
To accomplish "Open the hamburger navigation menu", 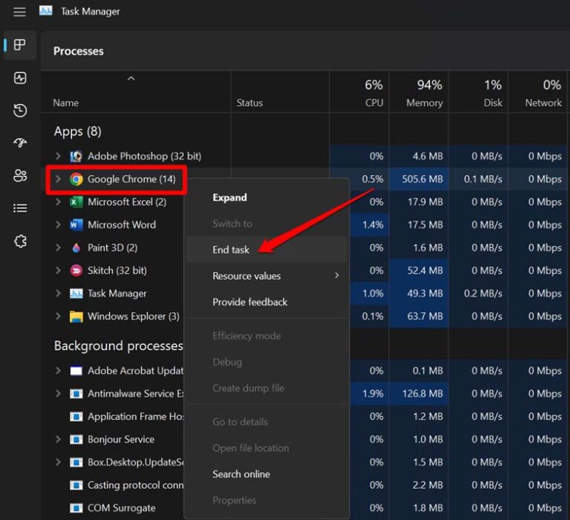I will 20,12.
